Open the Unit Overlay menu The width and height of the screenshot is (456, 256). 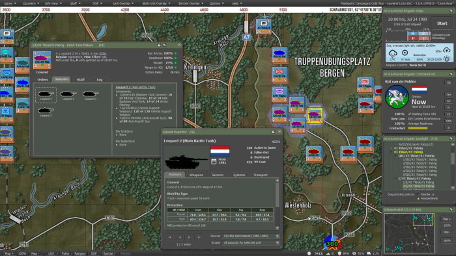tap(123, 3)
